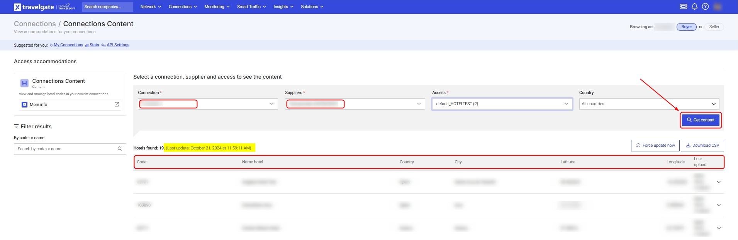The width and height of the screenshot is (738, 240).
Task: Follow the API Settings link
Action: (118, 45)
